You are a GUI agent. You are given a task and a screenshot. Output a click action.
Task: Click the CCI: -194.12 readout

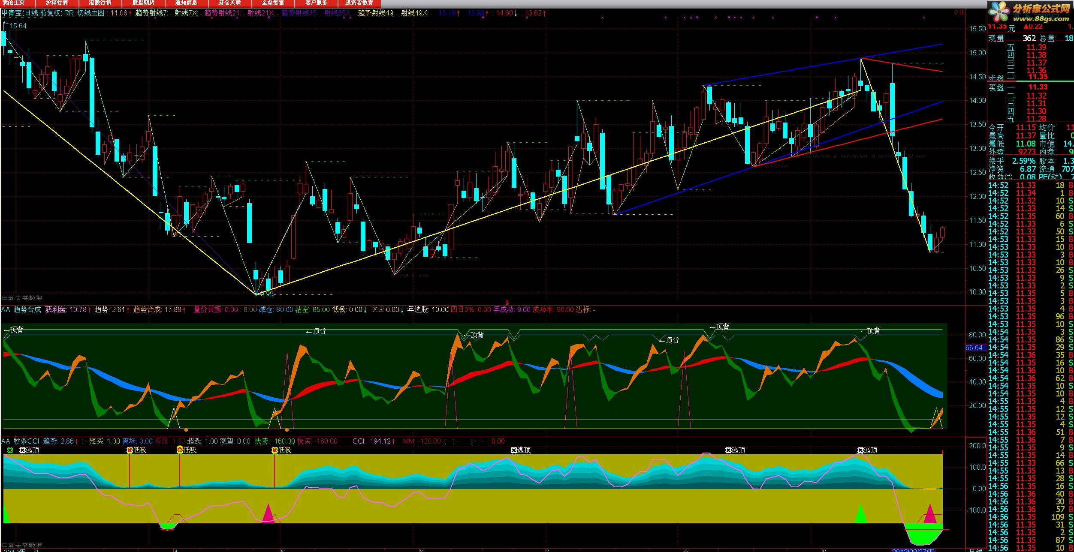pos(372,441)
